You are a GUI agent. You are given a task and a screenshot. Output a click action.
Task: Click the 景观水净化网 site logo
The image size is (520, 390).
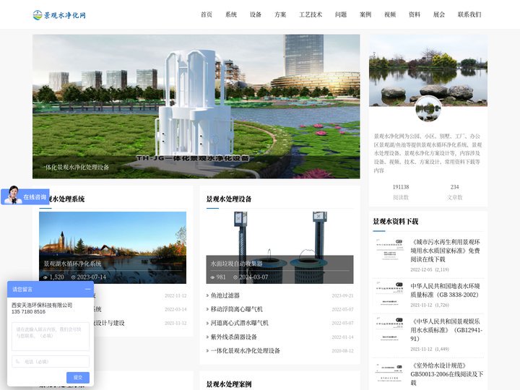(59, 15)
